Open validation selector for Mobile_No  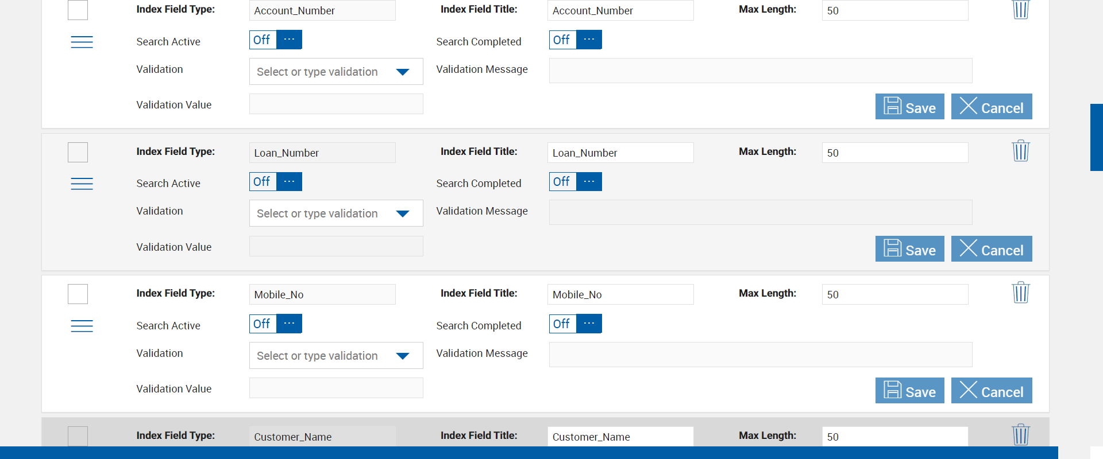coord(336,356)
